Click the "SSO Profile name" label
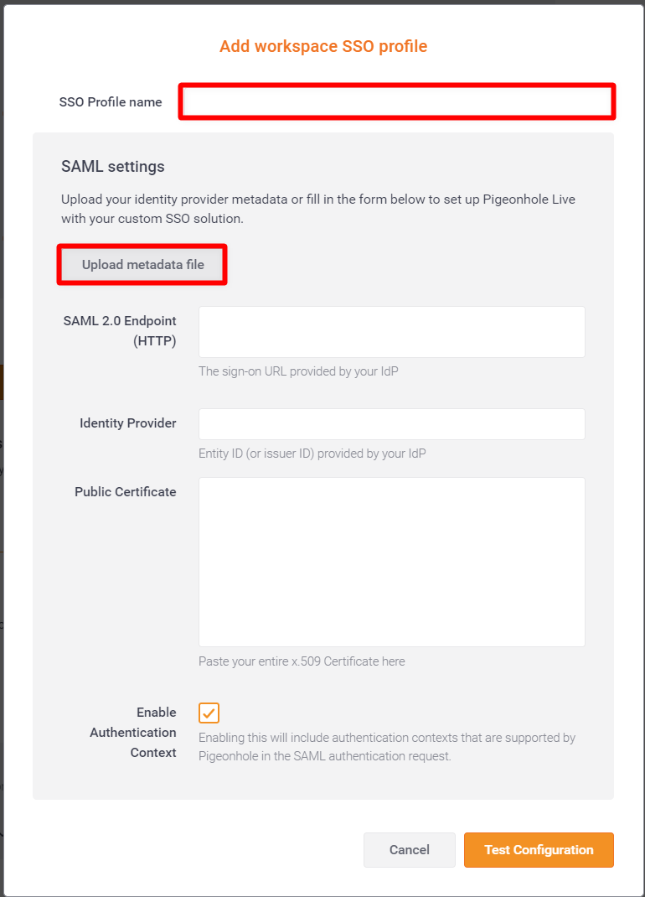 111,102
